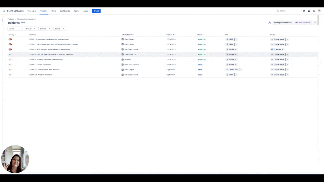Open the Apps menu
This screenshot has height=182, width=324.
(x=86, y=11)
